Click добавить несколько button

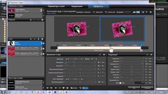[x=83, y=12]
